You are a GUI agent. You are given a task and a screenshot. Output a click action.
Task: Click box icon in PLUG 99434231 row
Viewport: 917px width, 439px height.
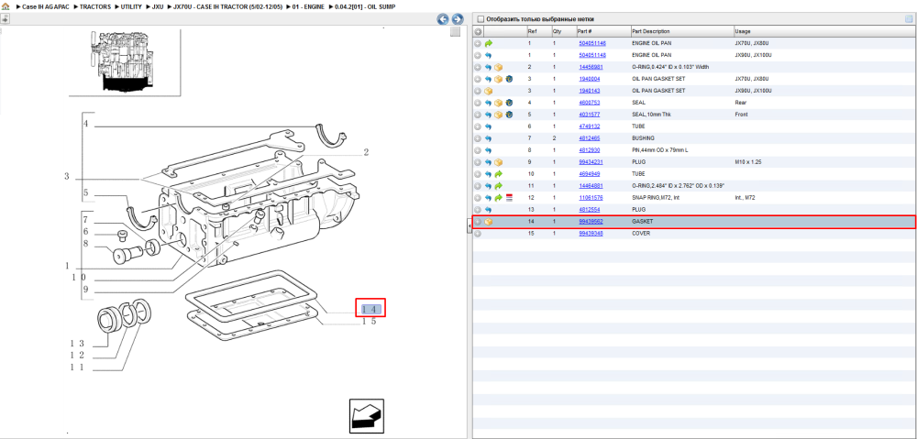pos(498,162)
